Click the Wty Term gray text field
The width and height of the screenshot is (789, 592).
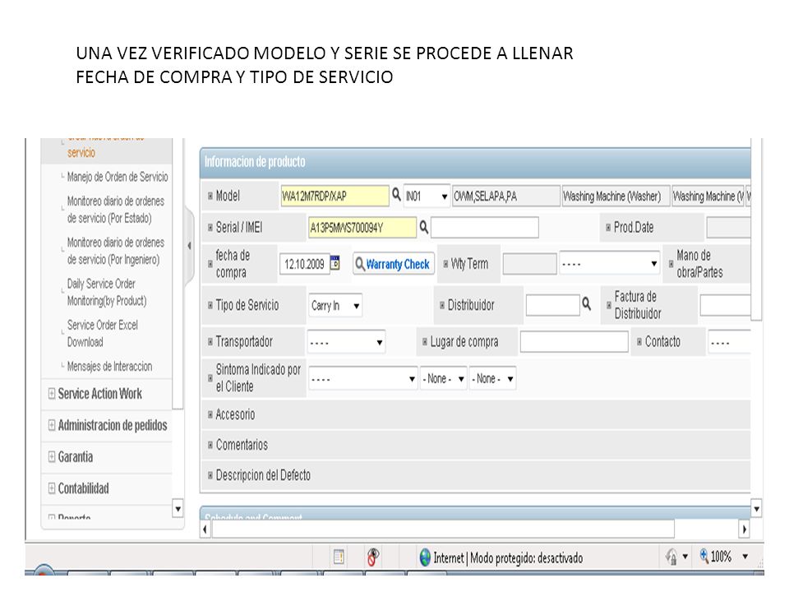coord(529,264)
